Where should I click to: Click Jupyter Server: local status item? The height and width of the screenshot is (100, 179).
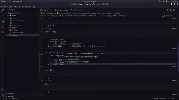159,99
